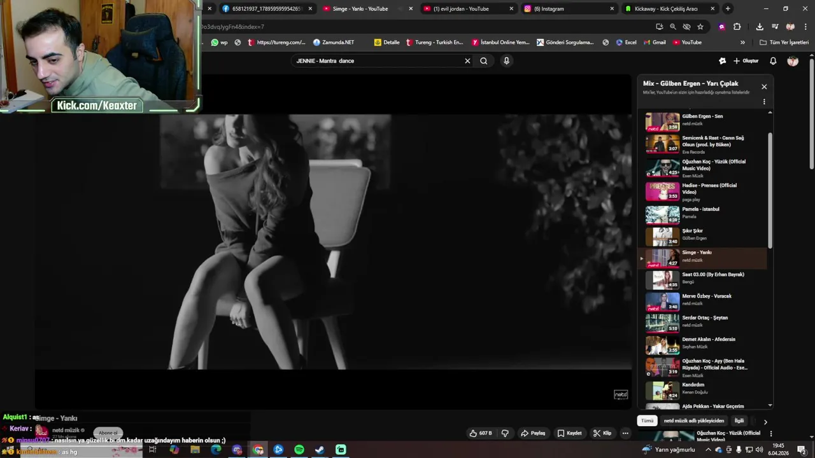Image resolution: width=815 pixels, height=458 pixels.
Task: Create a clip with the Klip button
Action: click(602, 433)
